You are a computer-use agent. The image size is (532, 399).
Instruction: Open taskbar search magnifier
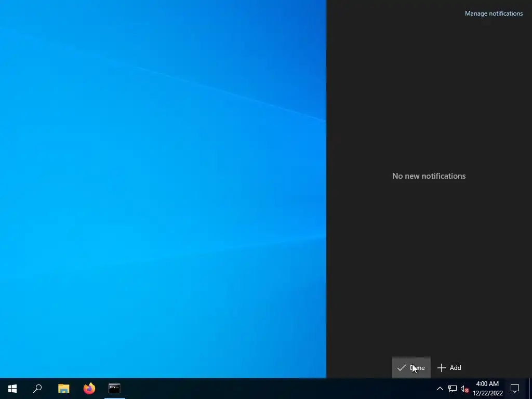click(37, 389)
